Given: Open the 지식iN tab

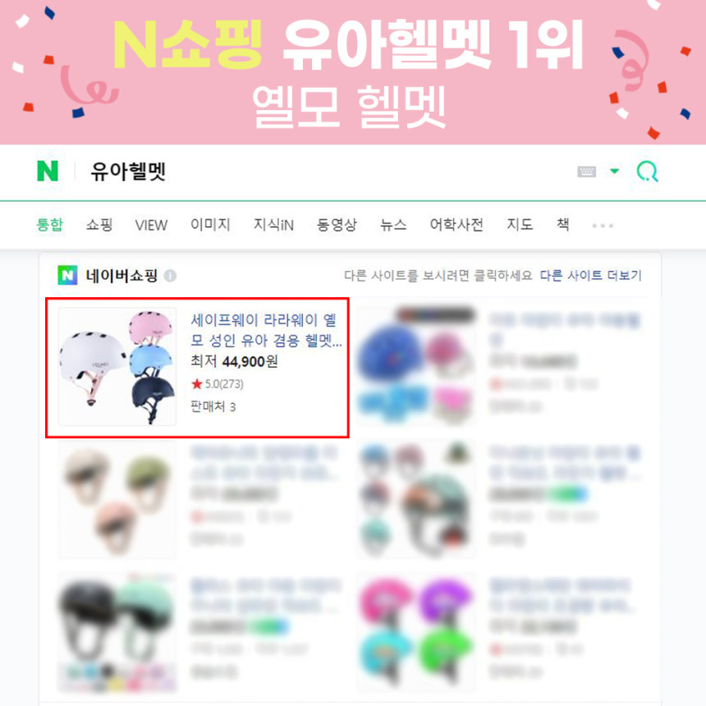Looking at the screenshot, I should (273, 224).
